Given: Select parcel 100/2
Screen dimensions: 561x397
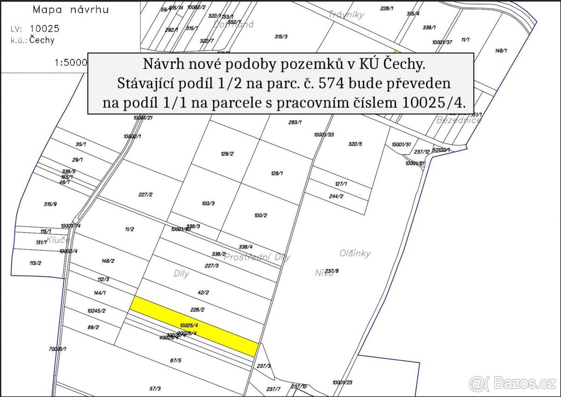Looking at the screenshot, I should tap(260, 215).
